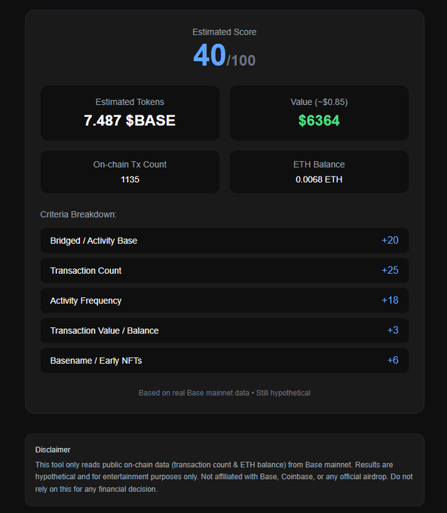Click the Transaction Count criteria row
This screenshot has height=513, width=447.
click(225, 271)
